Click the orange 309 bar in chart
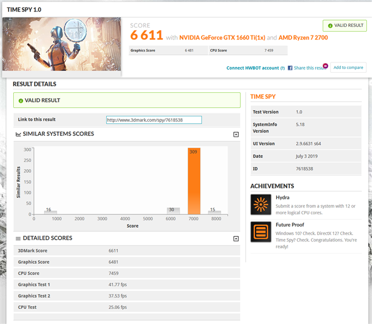Screen dimensions: 372x324 point(194,181)
